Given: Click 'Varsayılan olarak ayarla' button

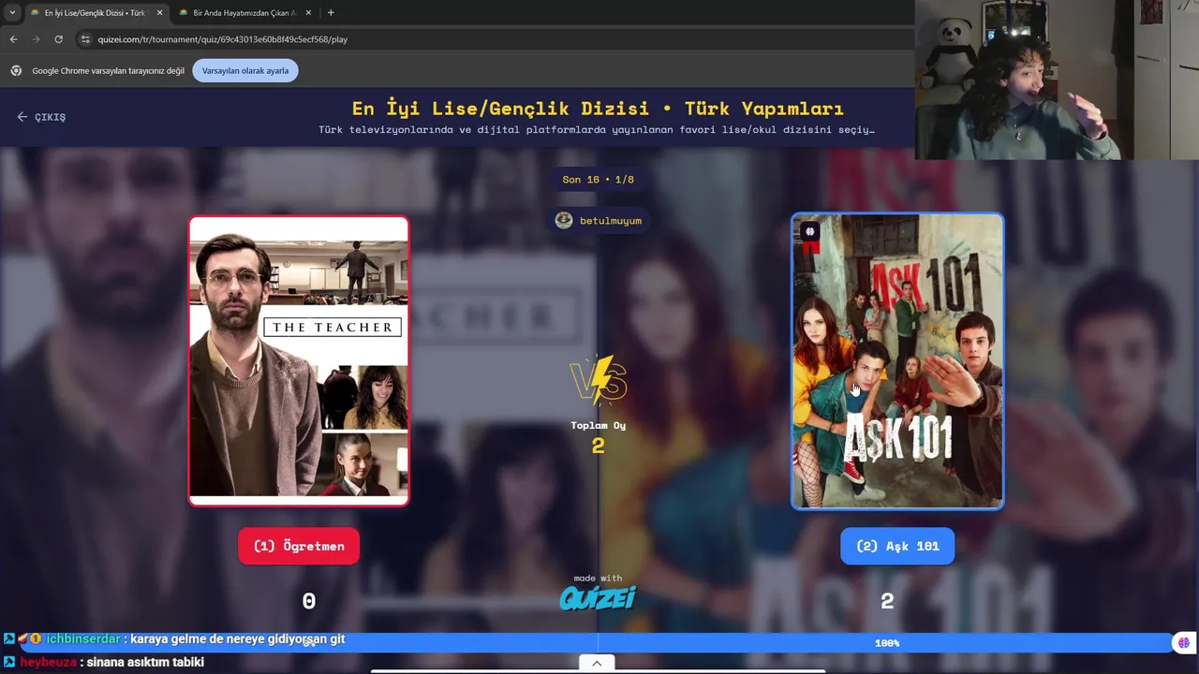Looking at the screenshot, I should click(245, 70).
